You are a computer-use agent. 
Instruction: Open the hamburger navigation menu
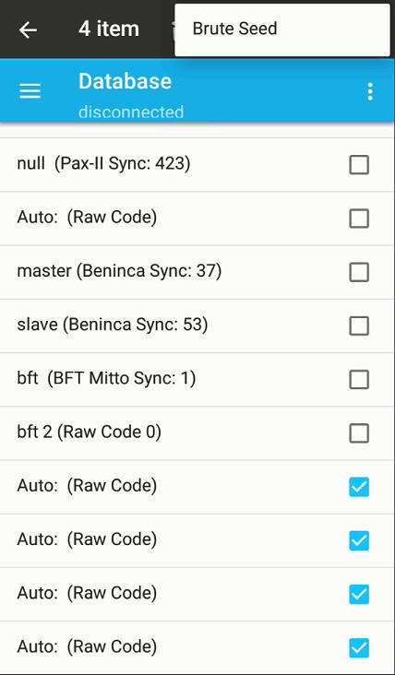(30, 91)
